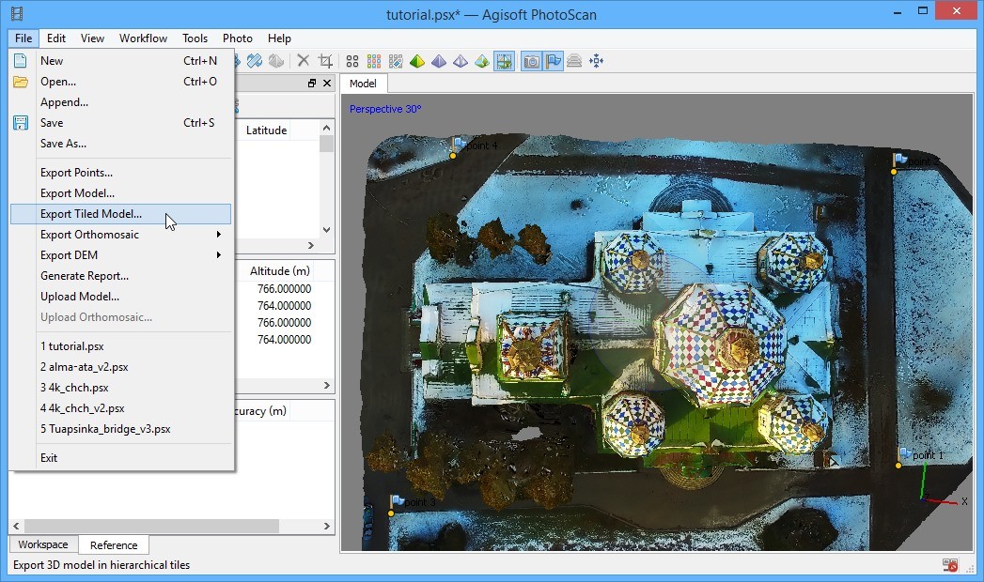The width and height of the screenshot is (984, 582).
Task: Select the free-form selection tool icon
Action: (254, 61)
